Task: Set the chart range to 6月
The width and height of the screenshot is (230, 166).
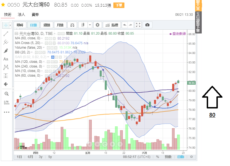Action: coord(30,157)
